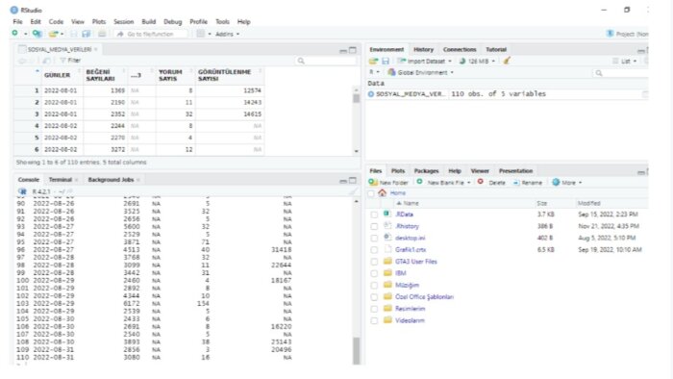This screenshot has width=673, height=379.
Task: Click the search icon in data viewer
Action: 301,61
